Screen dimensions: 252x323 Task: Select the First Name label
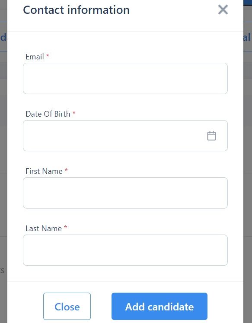pos(44,171)
